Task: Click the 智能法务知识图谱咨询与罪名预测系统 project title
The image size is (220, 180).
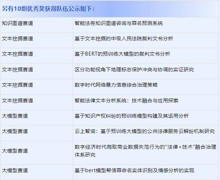Action: coord(118,23)
